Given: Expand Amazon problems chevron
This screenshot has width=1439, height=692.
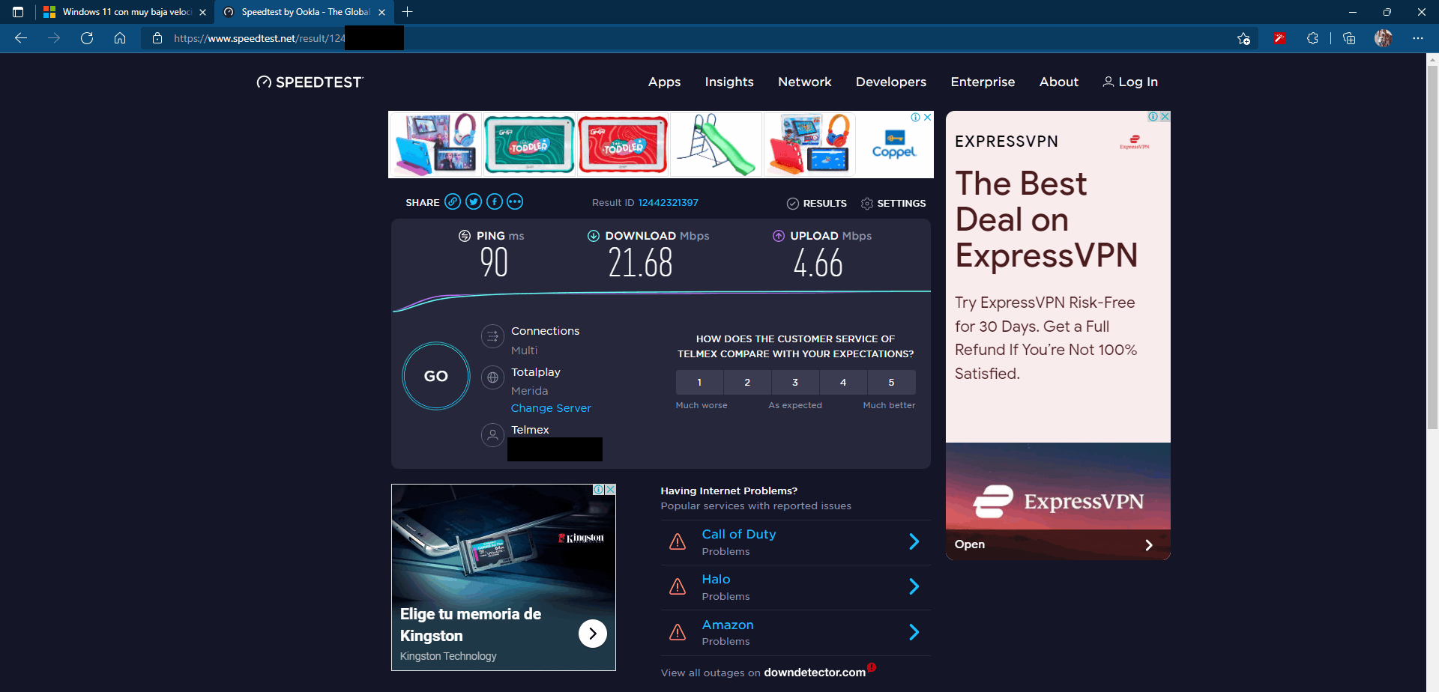Looking at the screenshot, I should (x=914, y=632).
